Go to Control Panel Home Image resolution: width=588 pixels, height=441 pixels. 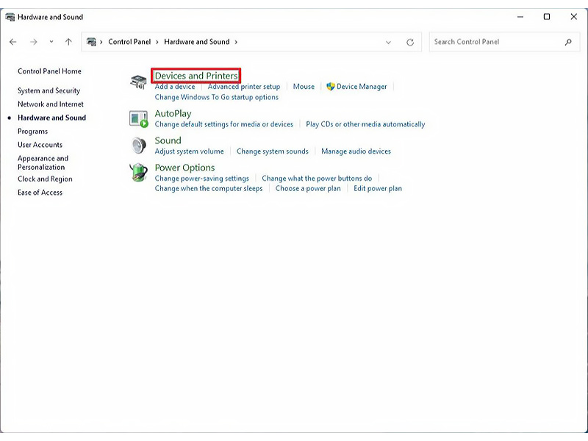click(49, 71)
